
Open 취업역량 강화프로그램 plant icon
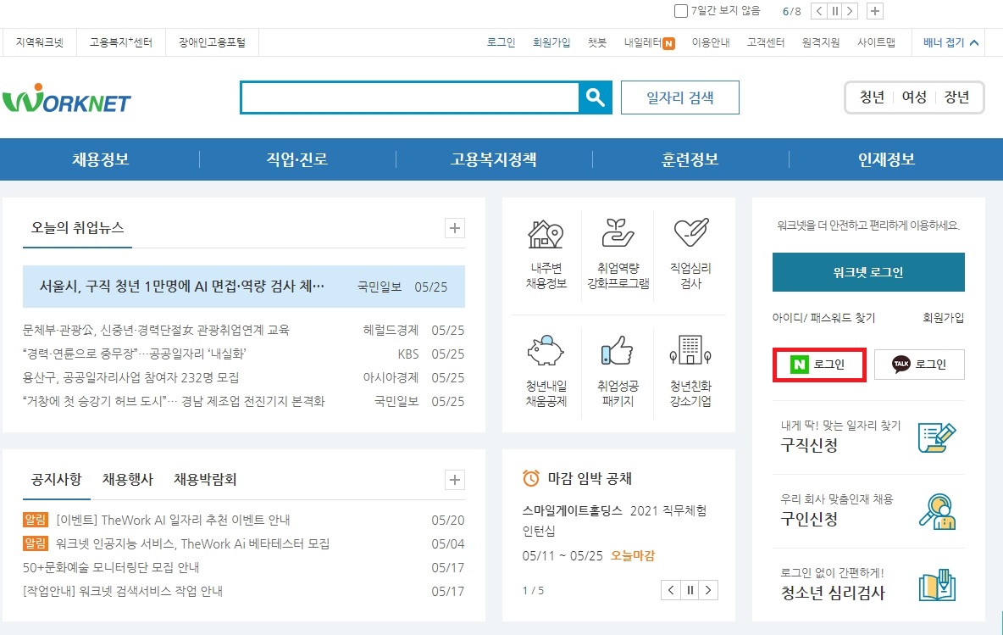pos(618,233)
